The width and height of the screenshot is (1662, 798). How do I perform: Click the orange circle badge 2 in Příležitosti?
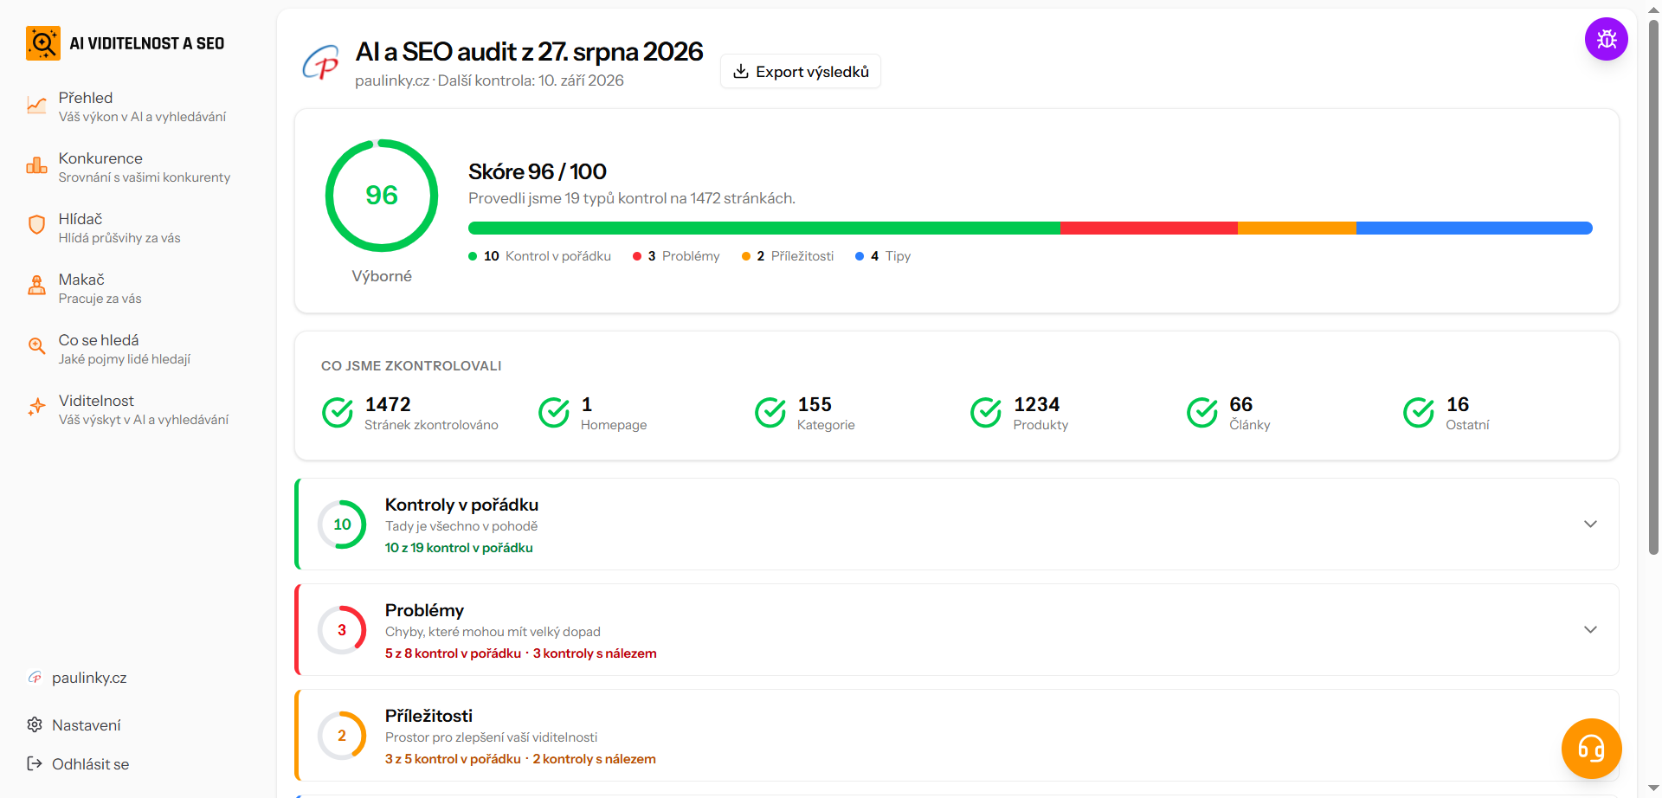342,736
